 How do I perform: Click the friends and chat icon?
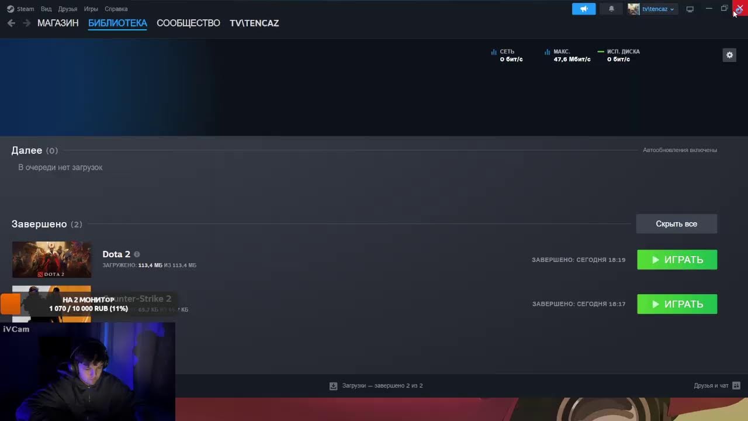(736, 386)
